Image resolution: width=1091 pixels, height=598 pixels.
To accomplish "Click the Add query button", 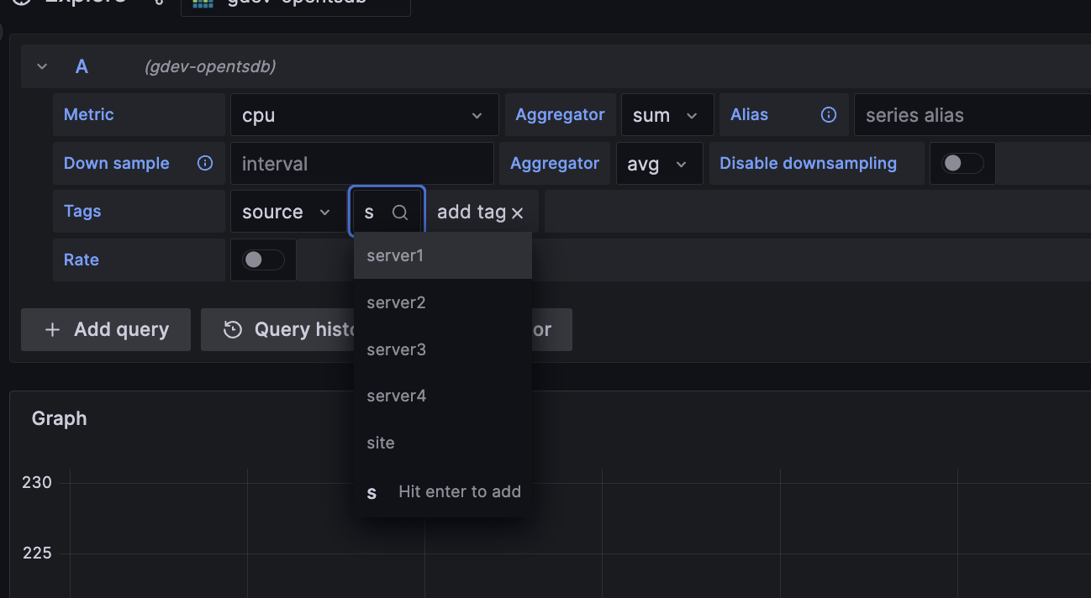I will click(x=105, y=329).
